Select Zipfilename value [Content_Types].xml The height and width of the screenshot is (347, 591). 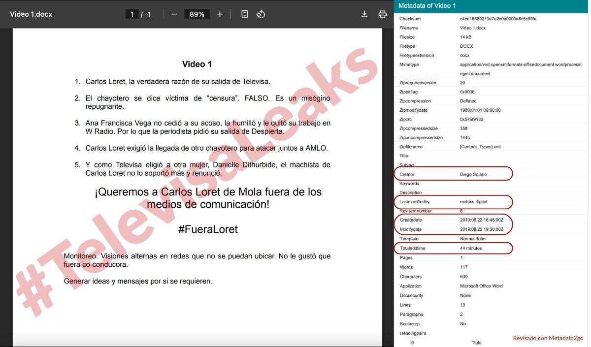(x=480, y=147)
